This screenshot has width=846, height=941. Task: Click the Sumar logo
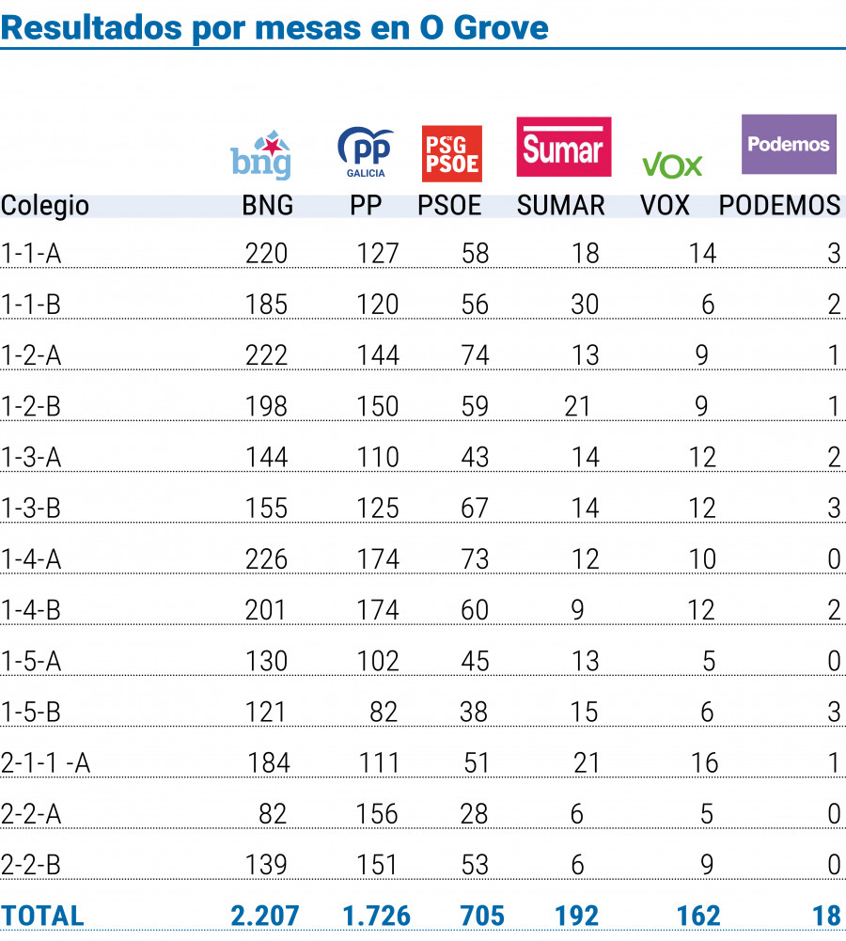click(564, 147)
